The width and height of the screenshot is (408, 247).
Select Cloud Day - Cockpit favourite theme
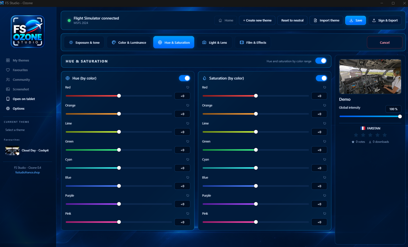tap(27, 150)
